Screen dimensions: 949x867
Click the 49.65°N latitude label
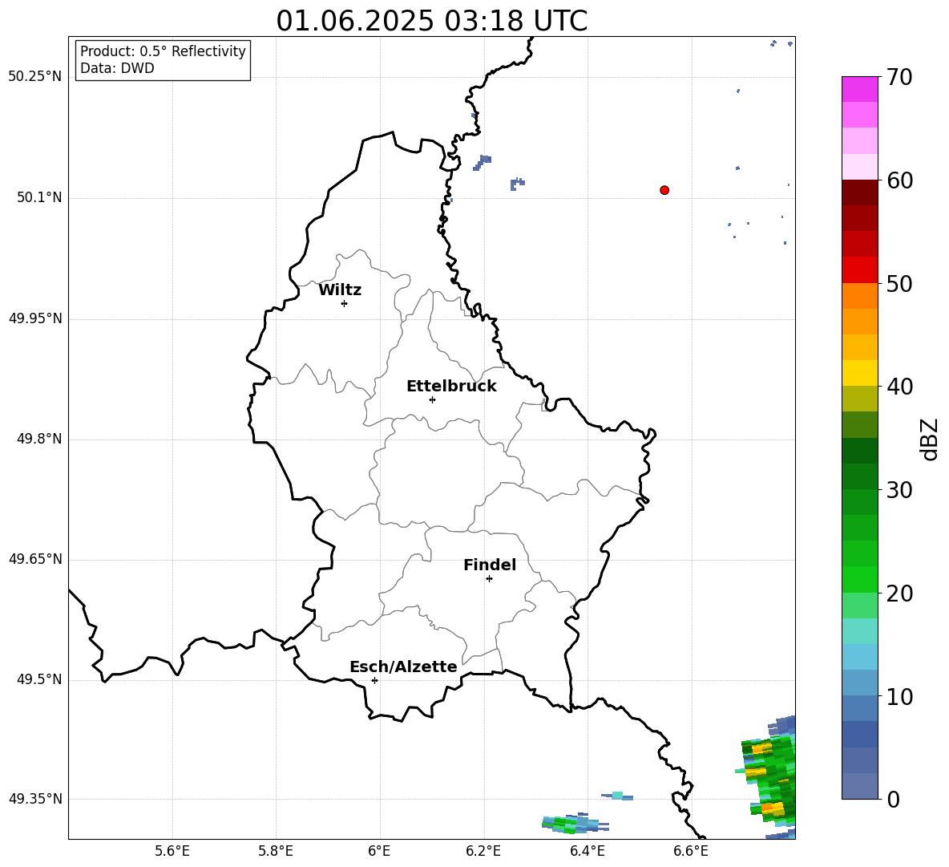[x=35, y=559]
